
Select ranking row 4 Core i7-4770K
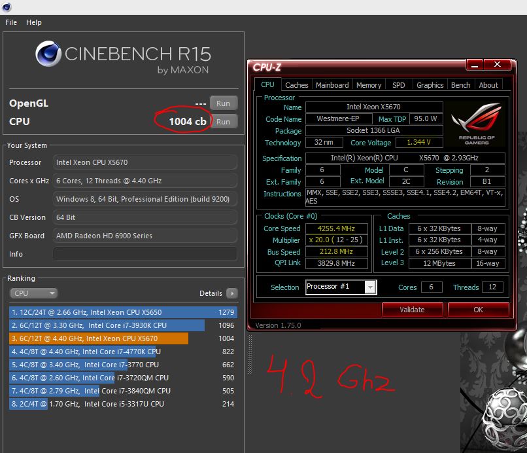pyautogui.click(x=123, y=352)
